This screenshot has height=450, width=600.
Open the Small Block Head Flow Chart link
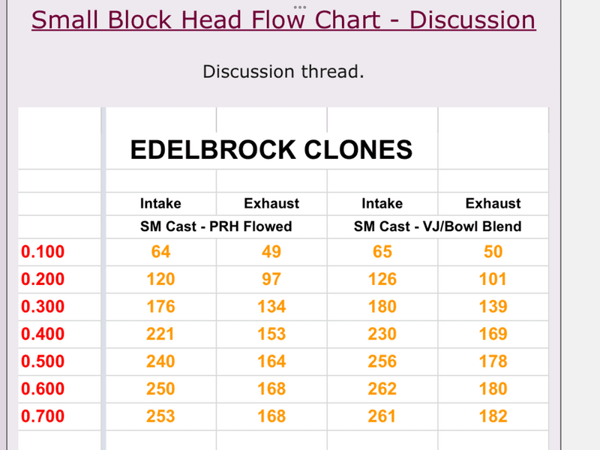283,20
